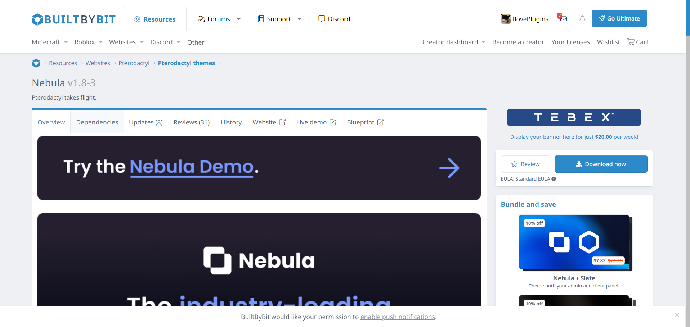Click the Nebula Demo link in banner

point(192,167)
